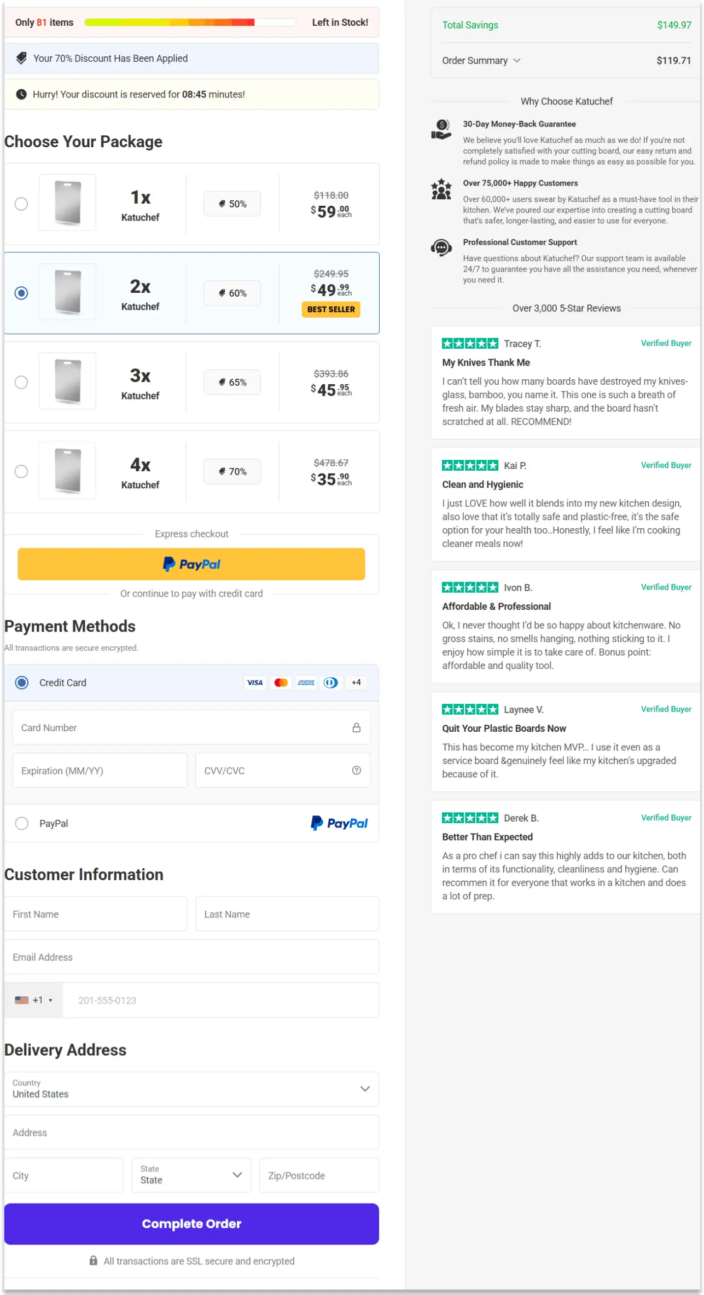704x1295 pixels.
Task: Click the 65% discount tag badge
Action: tap(232, 382)
